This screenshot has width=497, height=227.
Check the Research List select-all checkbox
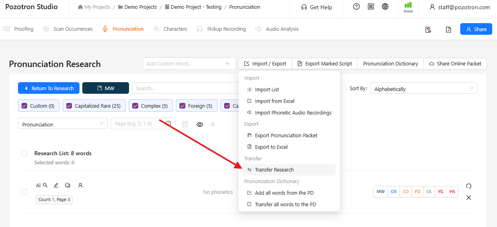(x=24, y=153)
